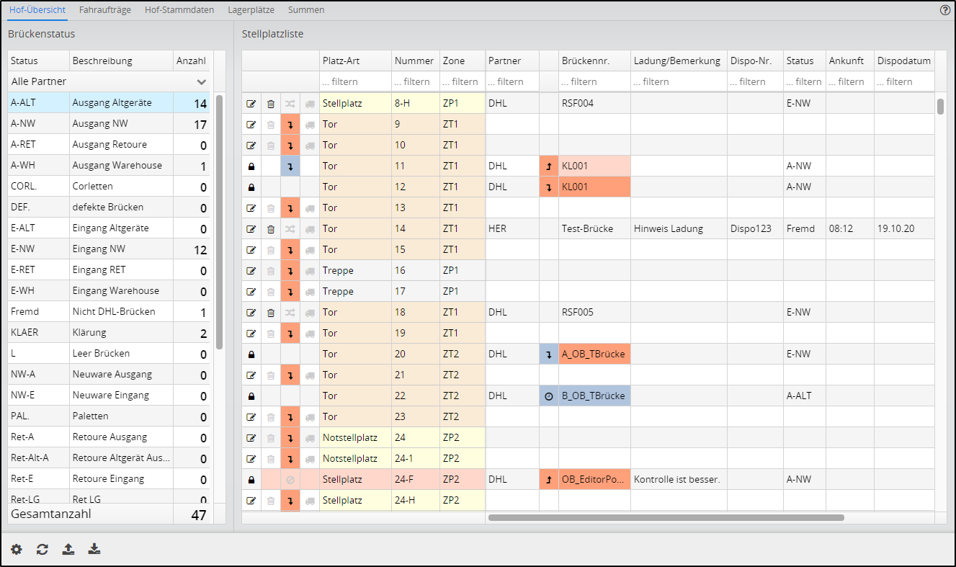Screen dimensions: 956x567
Task: Click blue arrow icon in Tor 11 row
Action: [x=290, y=166]
